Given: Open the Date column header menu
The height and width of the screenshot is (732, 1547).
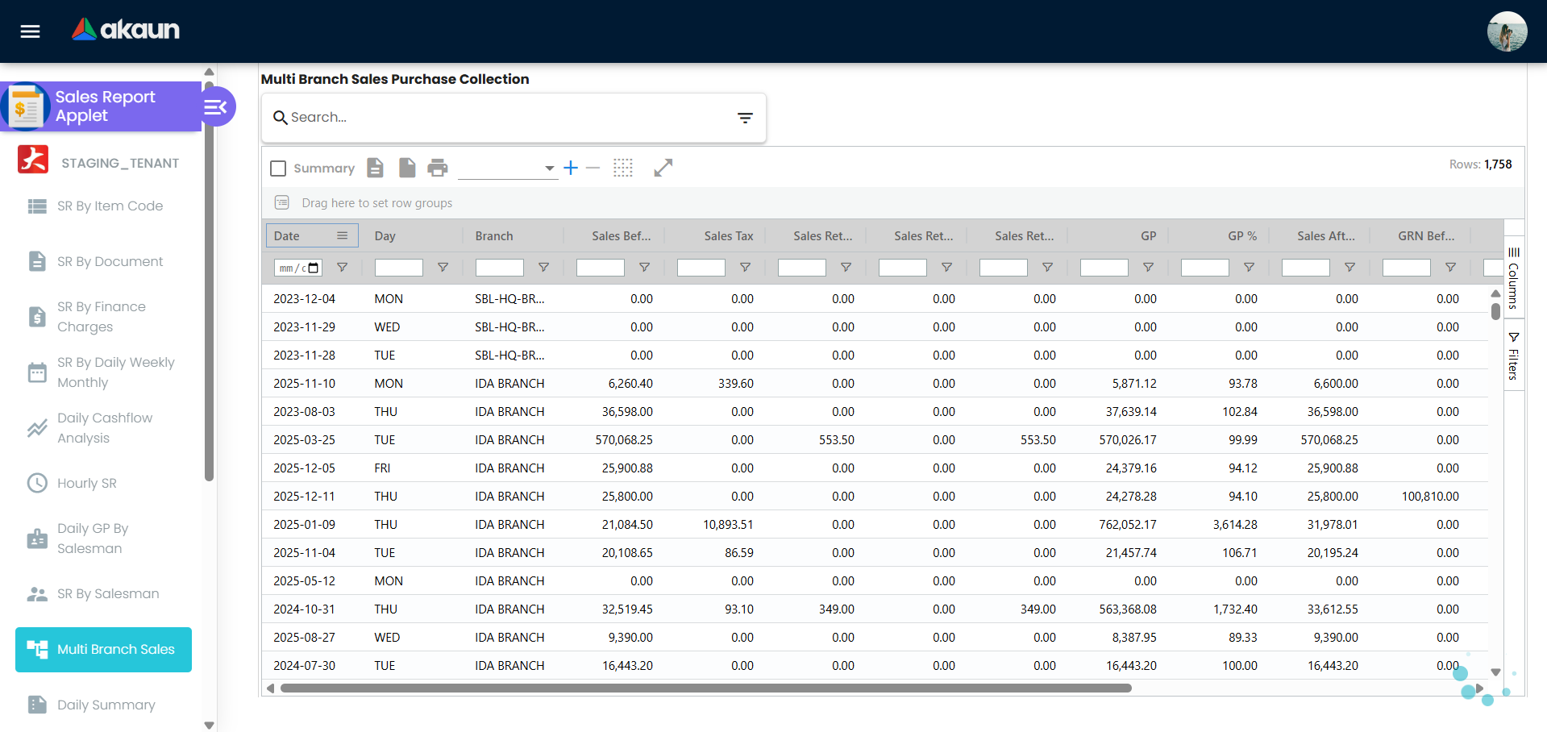Looking at the screenshot, I should click(x=343, y=235).
